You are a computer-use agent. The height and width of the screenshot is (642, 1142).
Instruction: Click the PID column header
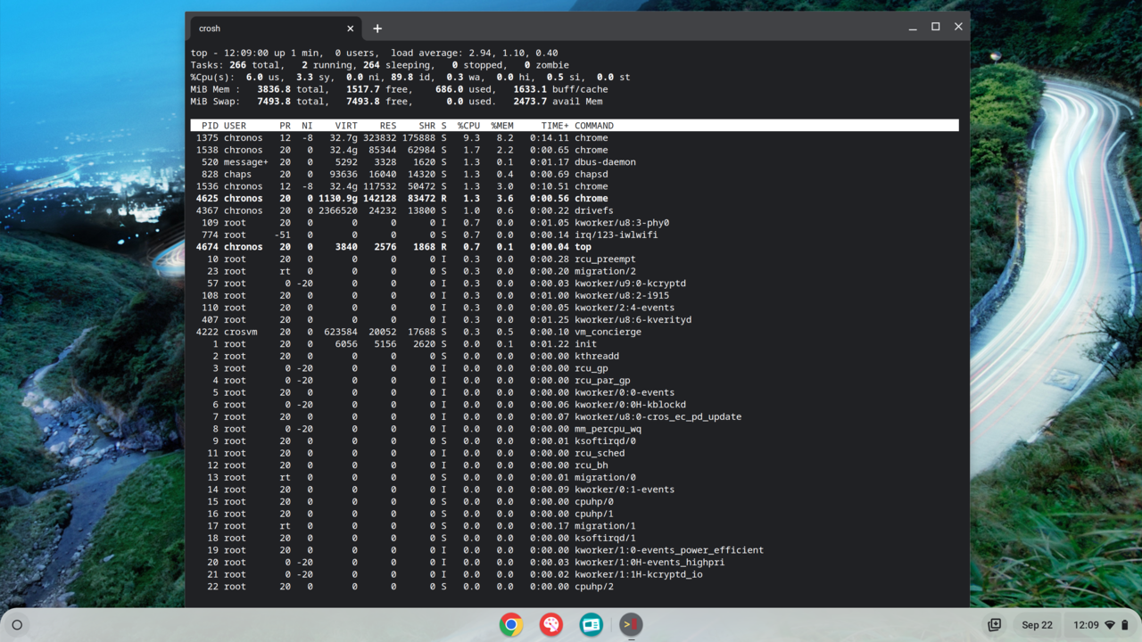(210, 126)
